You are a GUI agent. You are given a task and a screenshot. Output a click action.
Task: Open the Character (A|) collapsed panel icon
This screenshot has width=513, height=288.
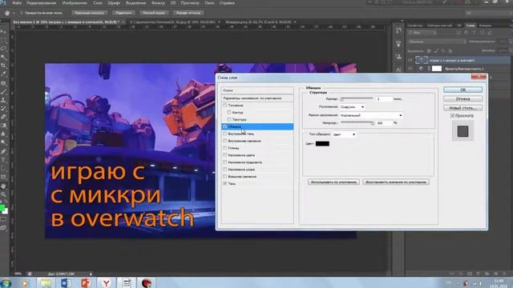398,70
